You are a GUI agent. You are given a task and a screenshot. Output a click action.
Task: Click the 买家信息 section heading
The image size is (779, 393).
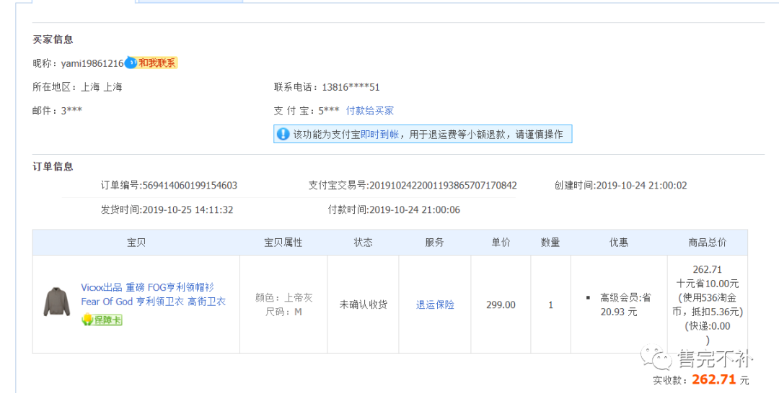point(53,40)
